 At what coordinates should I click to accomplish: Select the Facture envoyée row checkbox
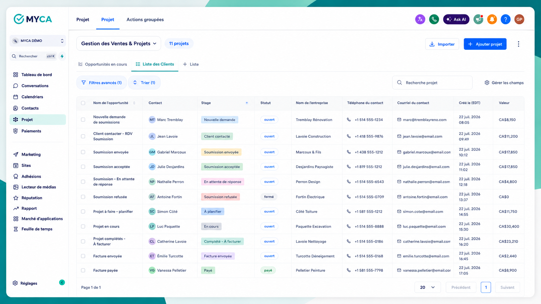[83, 256]
